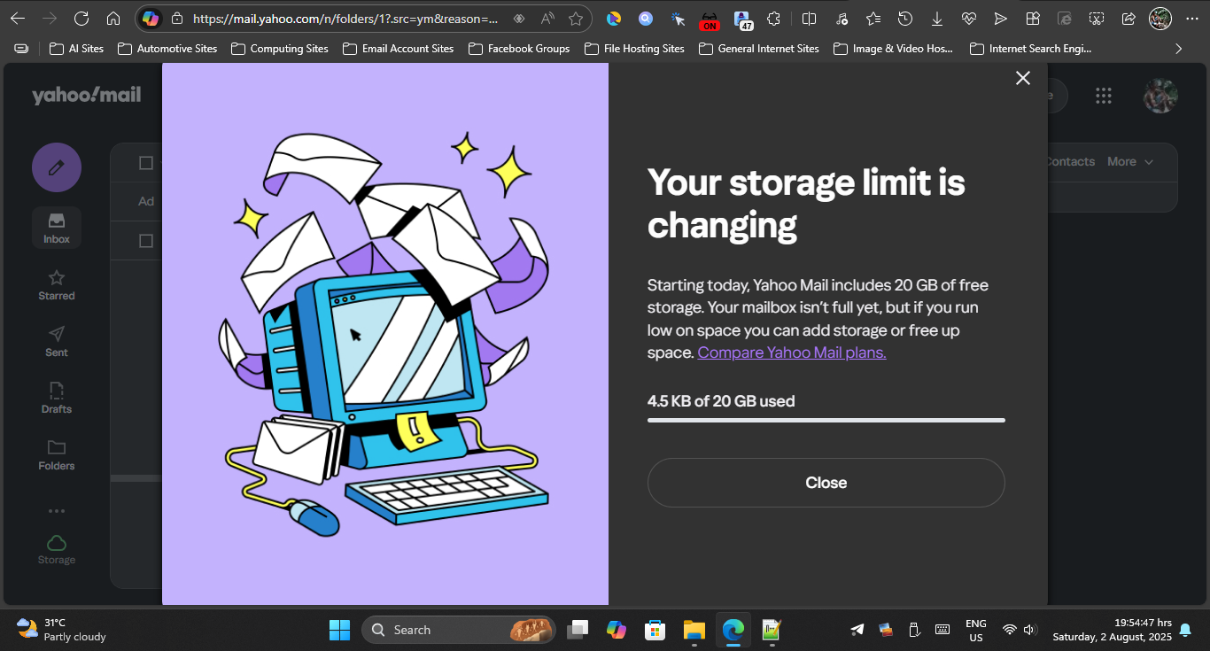Open the Windows Start menu
The image size is (1210, 651).
click(x=339, y=630)
